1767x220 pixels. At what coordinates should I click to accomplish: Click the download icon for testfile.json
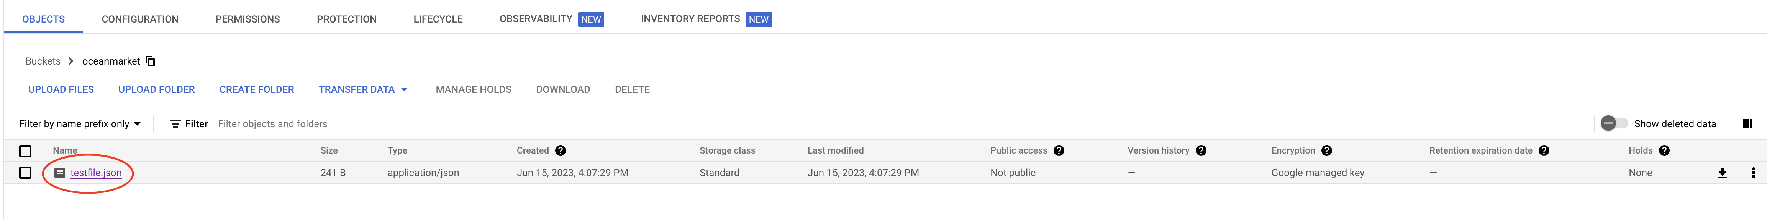[x=1722, y=173]
